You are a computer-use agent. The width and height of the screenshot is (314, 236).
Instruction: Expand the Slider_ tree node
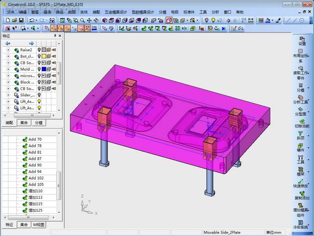click(x=8, y=95)
